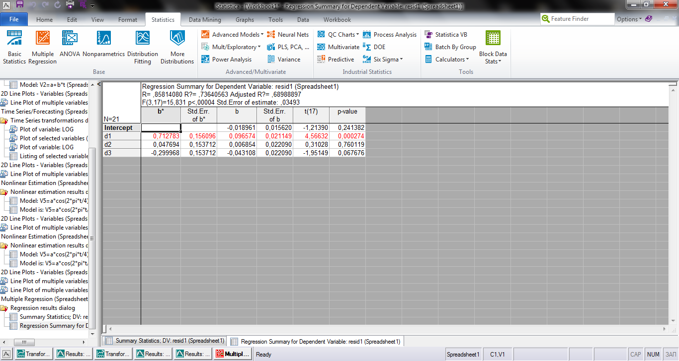Launch Multiple Regression analysis
The width and height of the screenshot is (679, 361).
(42, 47)
